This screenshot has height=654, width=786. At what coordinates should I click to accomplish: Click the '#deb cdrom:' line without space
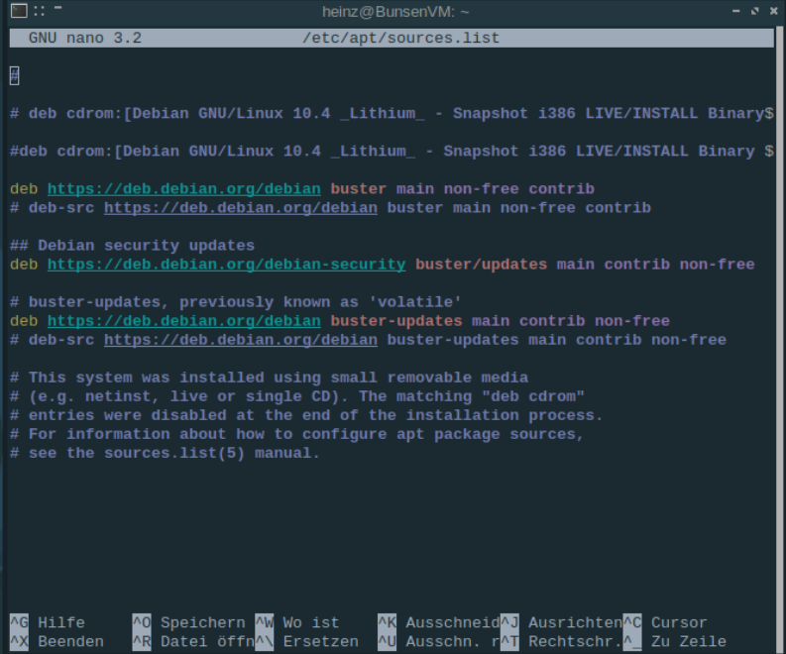(392, 152)
